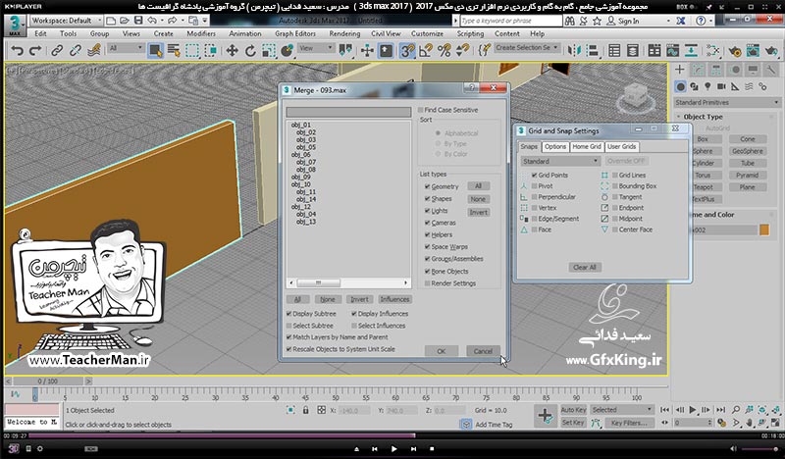Toggle the 3D Snaps button
The height and width of the screenshot is (459, 785).
coord(407,51)
